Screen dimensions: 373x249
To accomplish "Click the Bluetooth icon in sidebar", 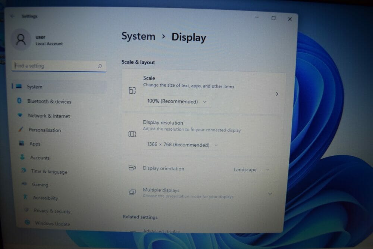I will [19, 101].
